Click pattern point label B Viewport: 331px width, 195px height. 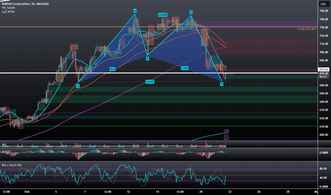147,58
